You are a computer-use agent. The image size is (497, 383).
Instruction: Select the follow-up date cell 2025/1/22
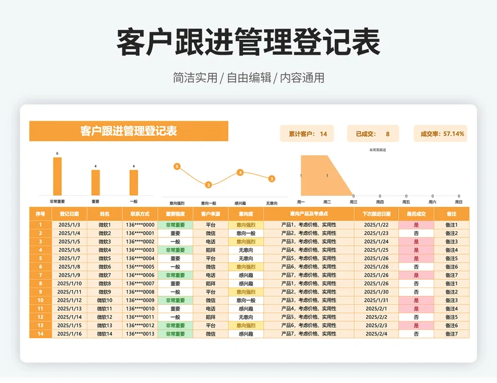376,224
